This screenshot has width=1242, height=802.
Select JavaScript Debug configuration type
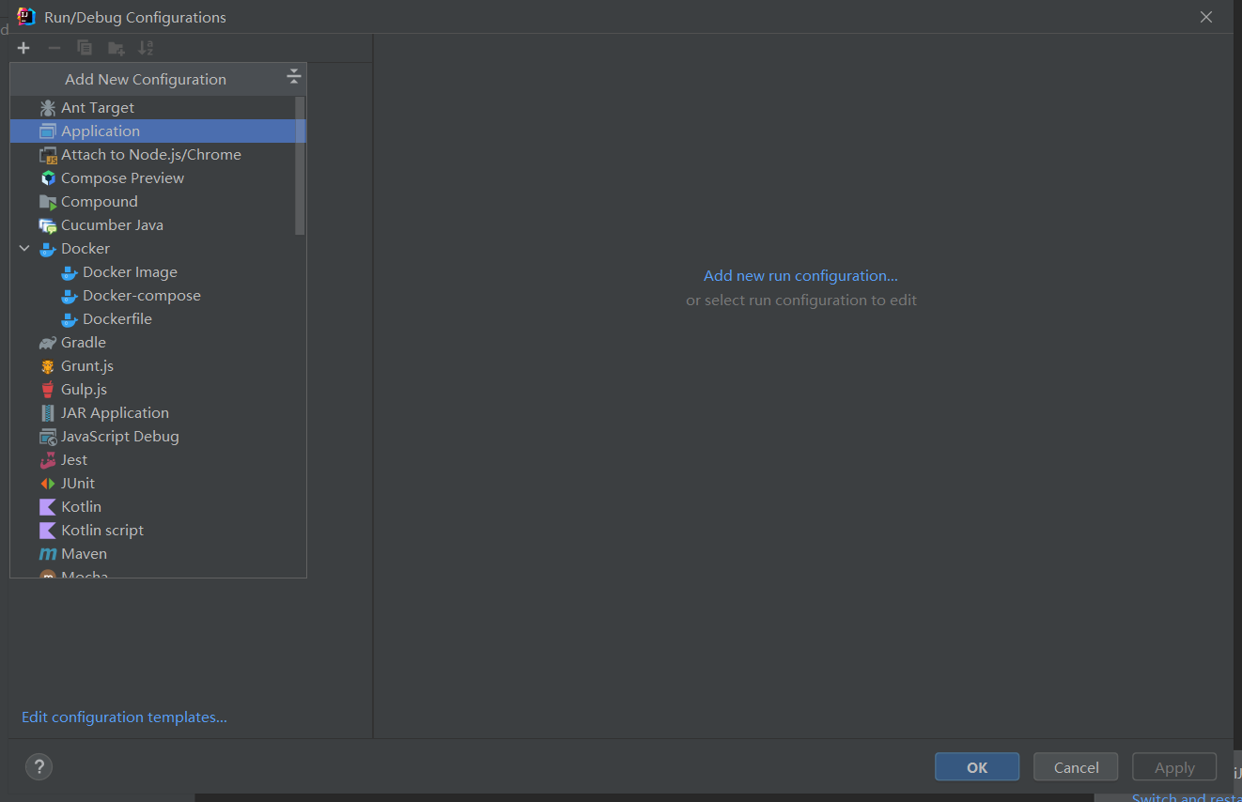click(158, 437)
